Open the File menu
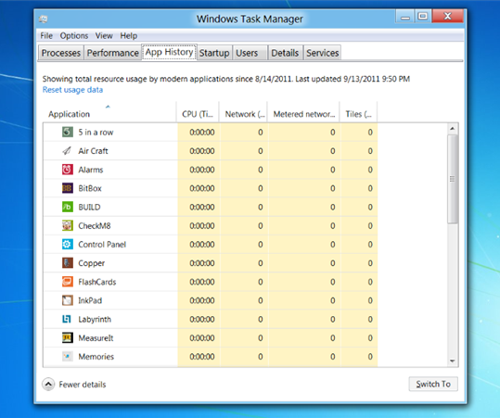 [46, 35]
